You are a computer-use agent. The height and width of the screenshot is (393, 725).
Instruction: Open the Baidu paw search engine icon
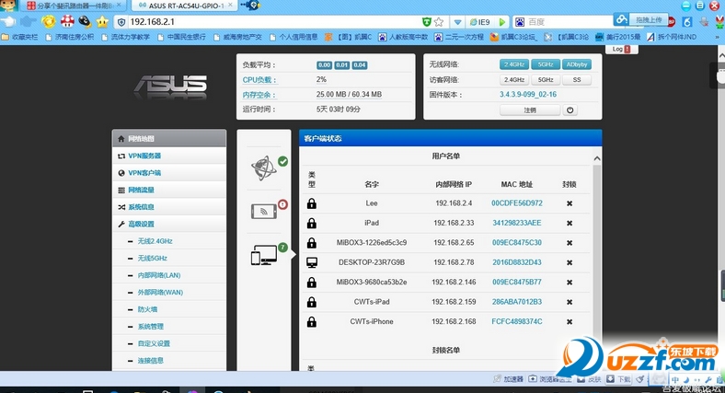click(x=520, y=22)
